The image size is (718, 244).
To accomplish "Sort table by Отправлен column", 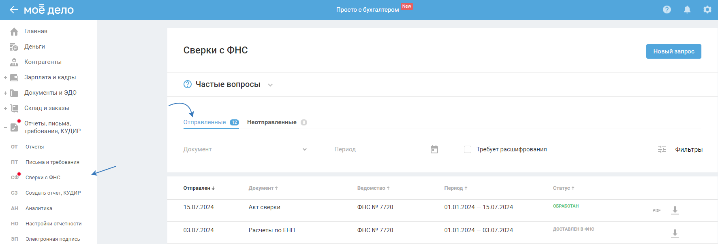I will (x=199, y=188).
